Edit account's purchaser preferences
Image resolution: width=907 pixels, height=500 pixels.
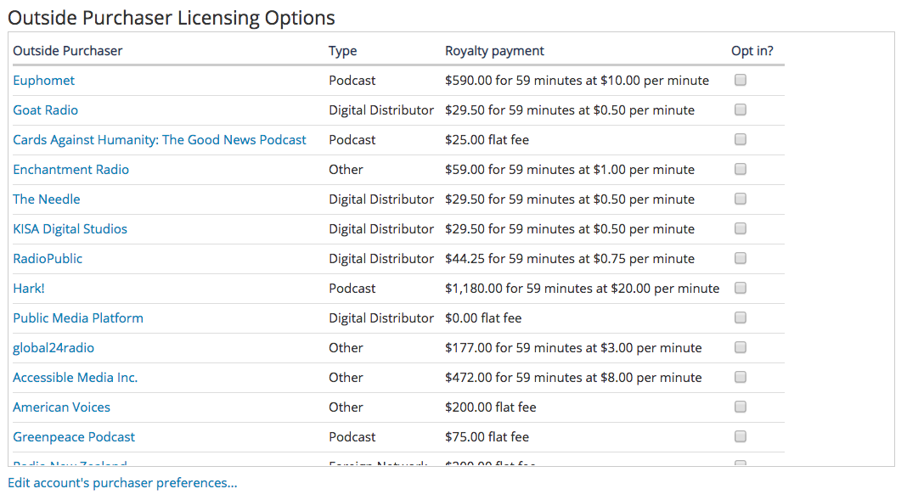tap(122, 483)
